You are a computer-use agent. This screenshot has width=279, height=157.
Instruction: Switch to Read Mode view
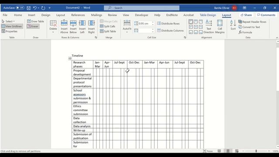(219, 151)
